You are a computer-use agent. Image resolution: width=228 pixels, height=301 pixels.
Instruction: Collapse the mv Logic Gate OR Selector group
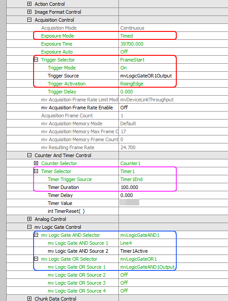(36, 259)
